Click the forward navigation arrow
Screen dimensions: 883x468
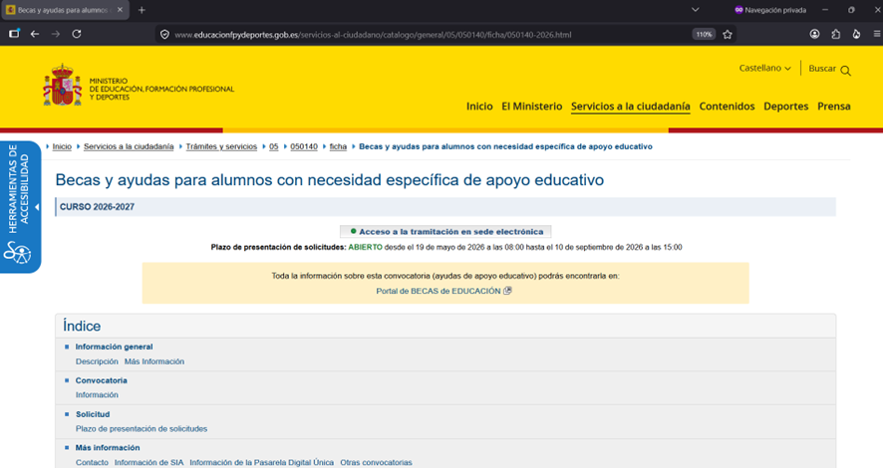(56, 34)
